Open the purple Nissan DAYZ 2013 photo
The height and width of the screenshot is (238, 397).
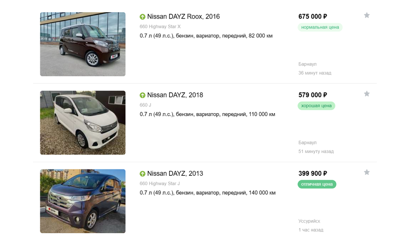coord(83,201)
